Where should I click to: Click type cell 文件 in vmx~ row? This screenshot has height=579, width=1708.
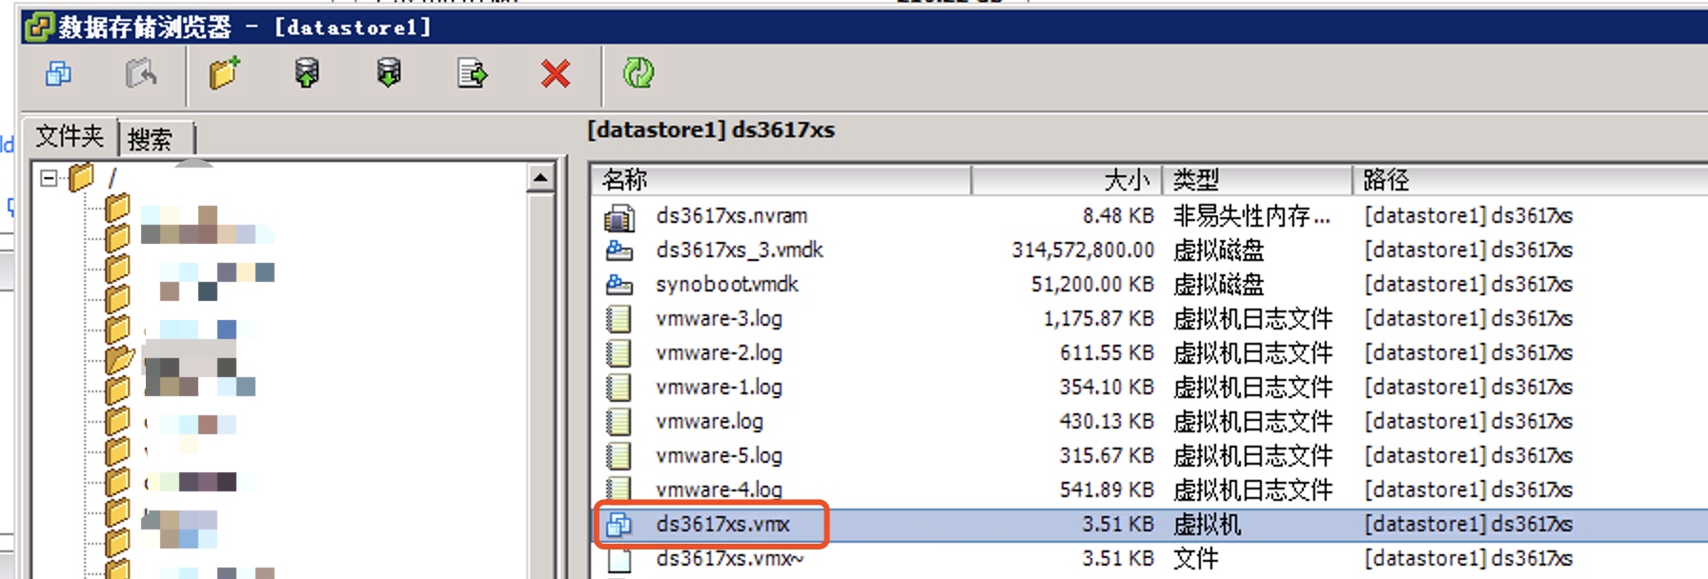click(1195, 559)
